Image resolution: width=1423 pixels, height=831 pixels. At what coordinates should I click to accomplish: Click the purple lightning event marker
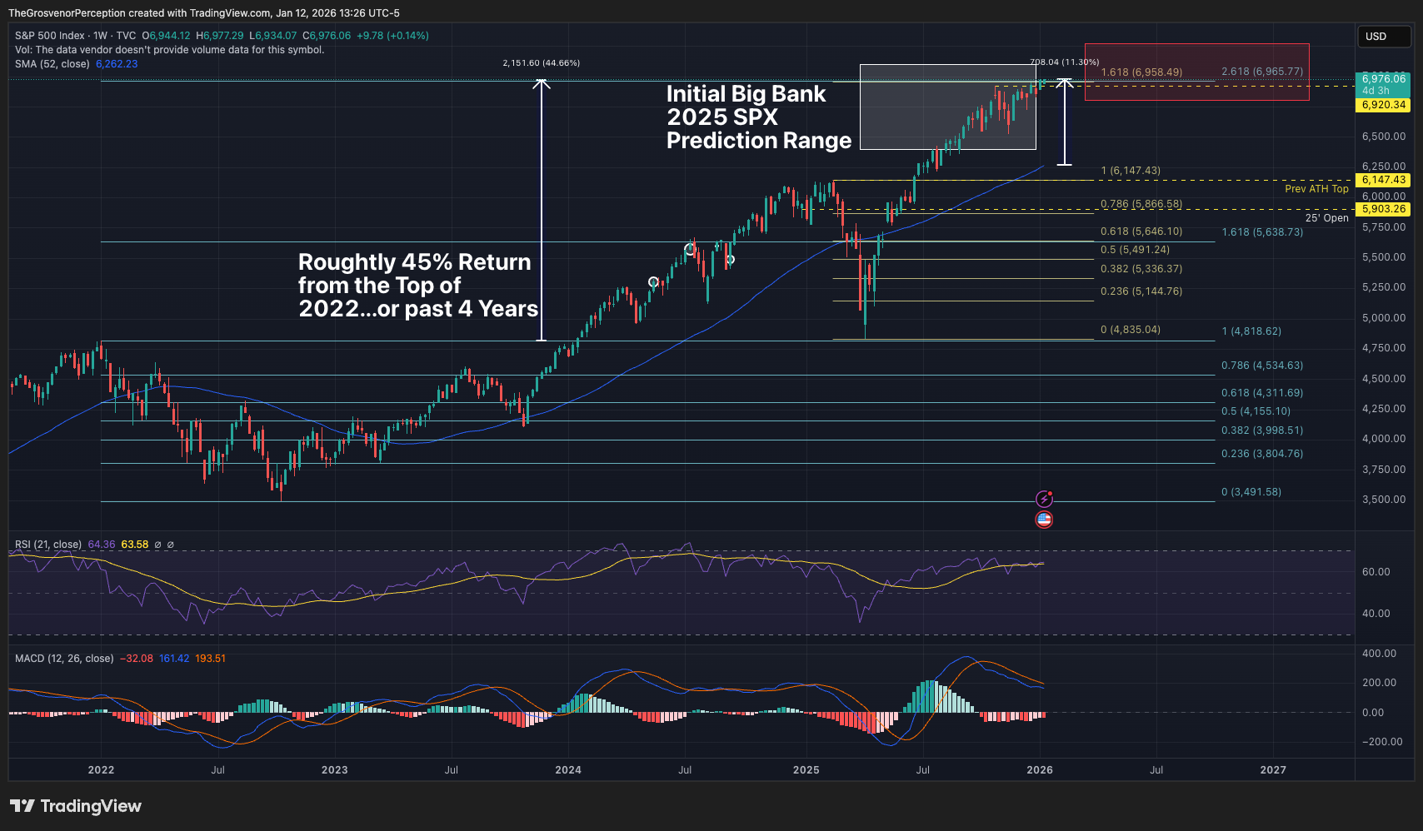coord(1044,499)
